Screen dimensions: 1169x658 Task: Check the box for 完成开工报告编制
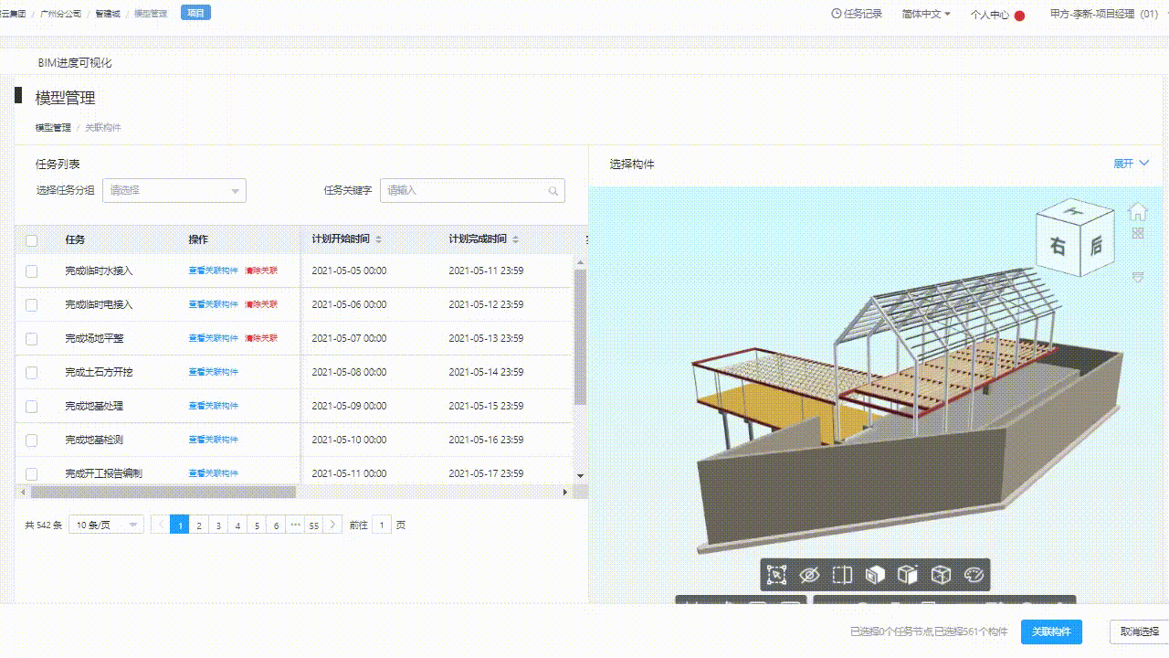(x=32, y=474)
